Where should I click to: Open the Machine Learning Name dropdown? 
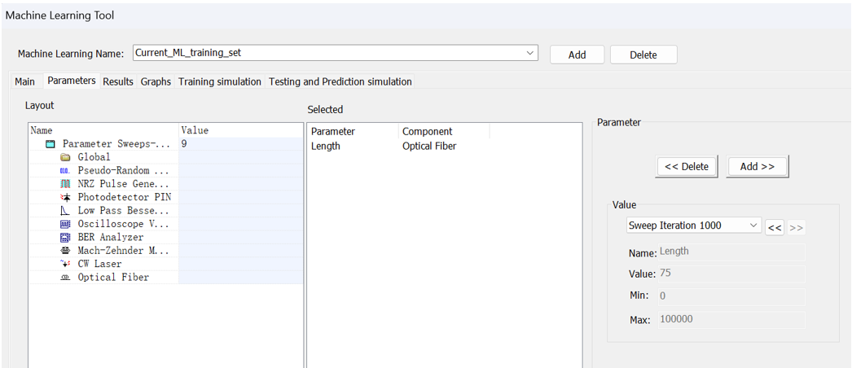click(x=530, y=53)
